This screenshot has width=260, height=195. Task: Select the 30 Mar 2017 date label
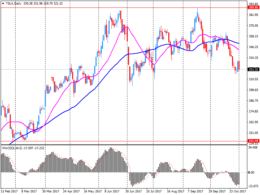coord(51,191)
